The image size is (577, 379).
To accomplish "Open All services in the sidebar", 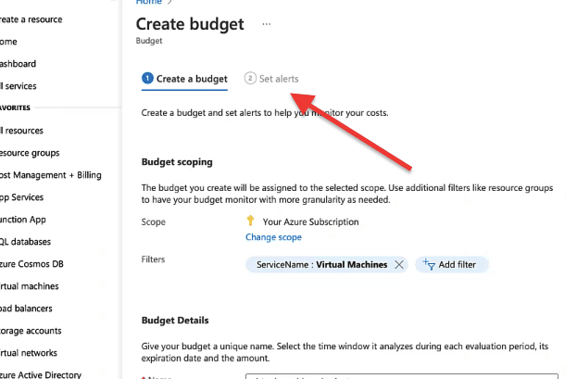I will click(x=19, y=86).
